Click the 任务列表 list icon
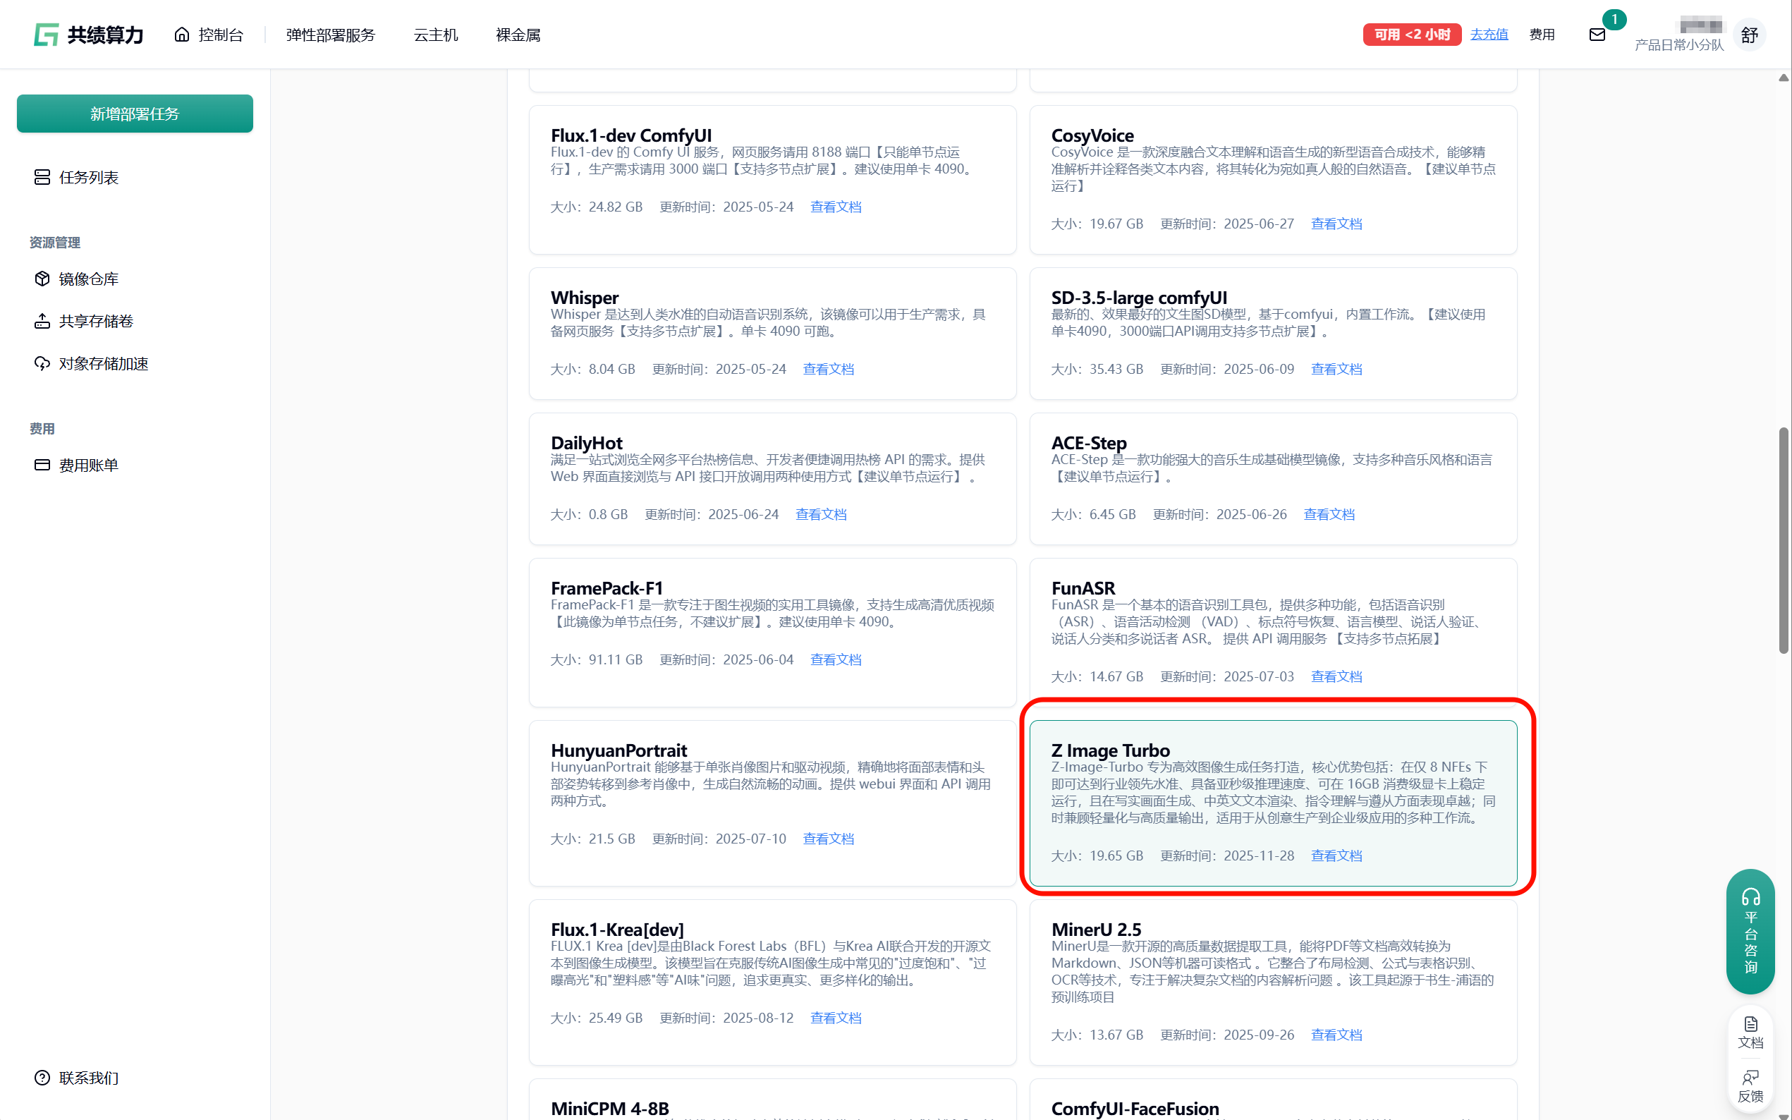The image size is (1792, 1120). tap(42, 177)
